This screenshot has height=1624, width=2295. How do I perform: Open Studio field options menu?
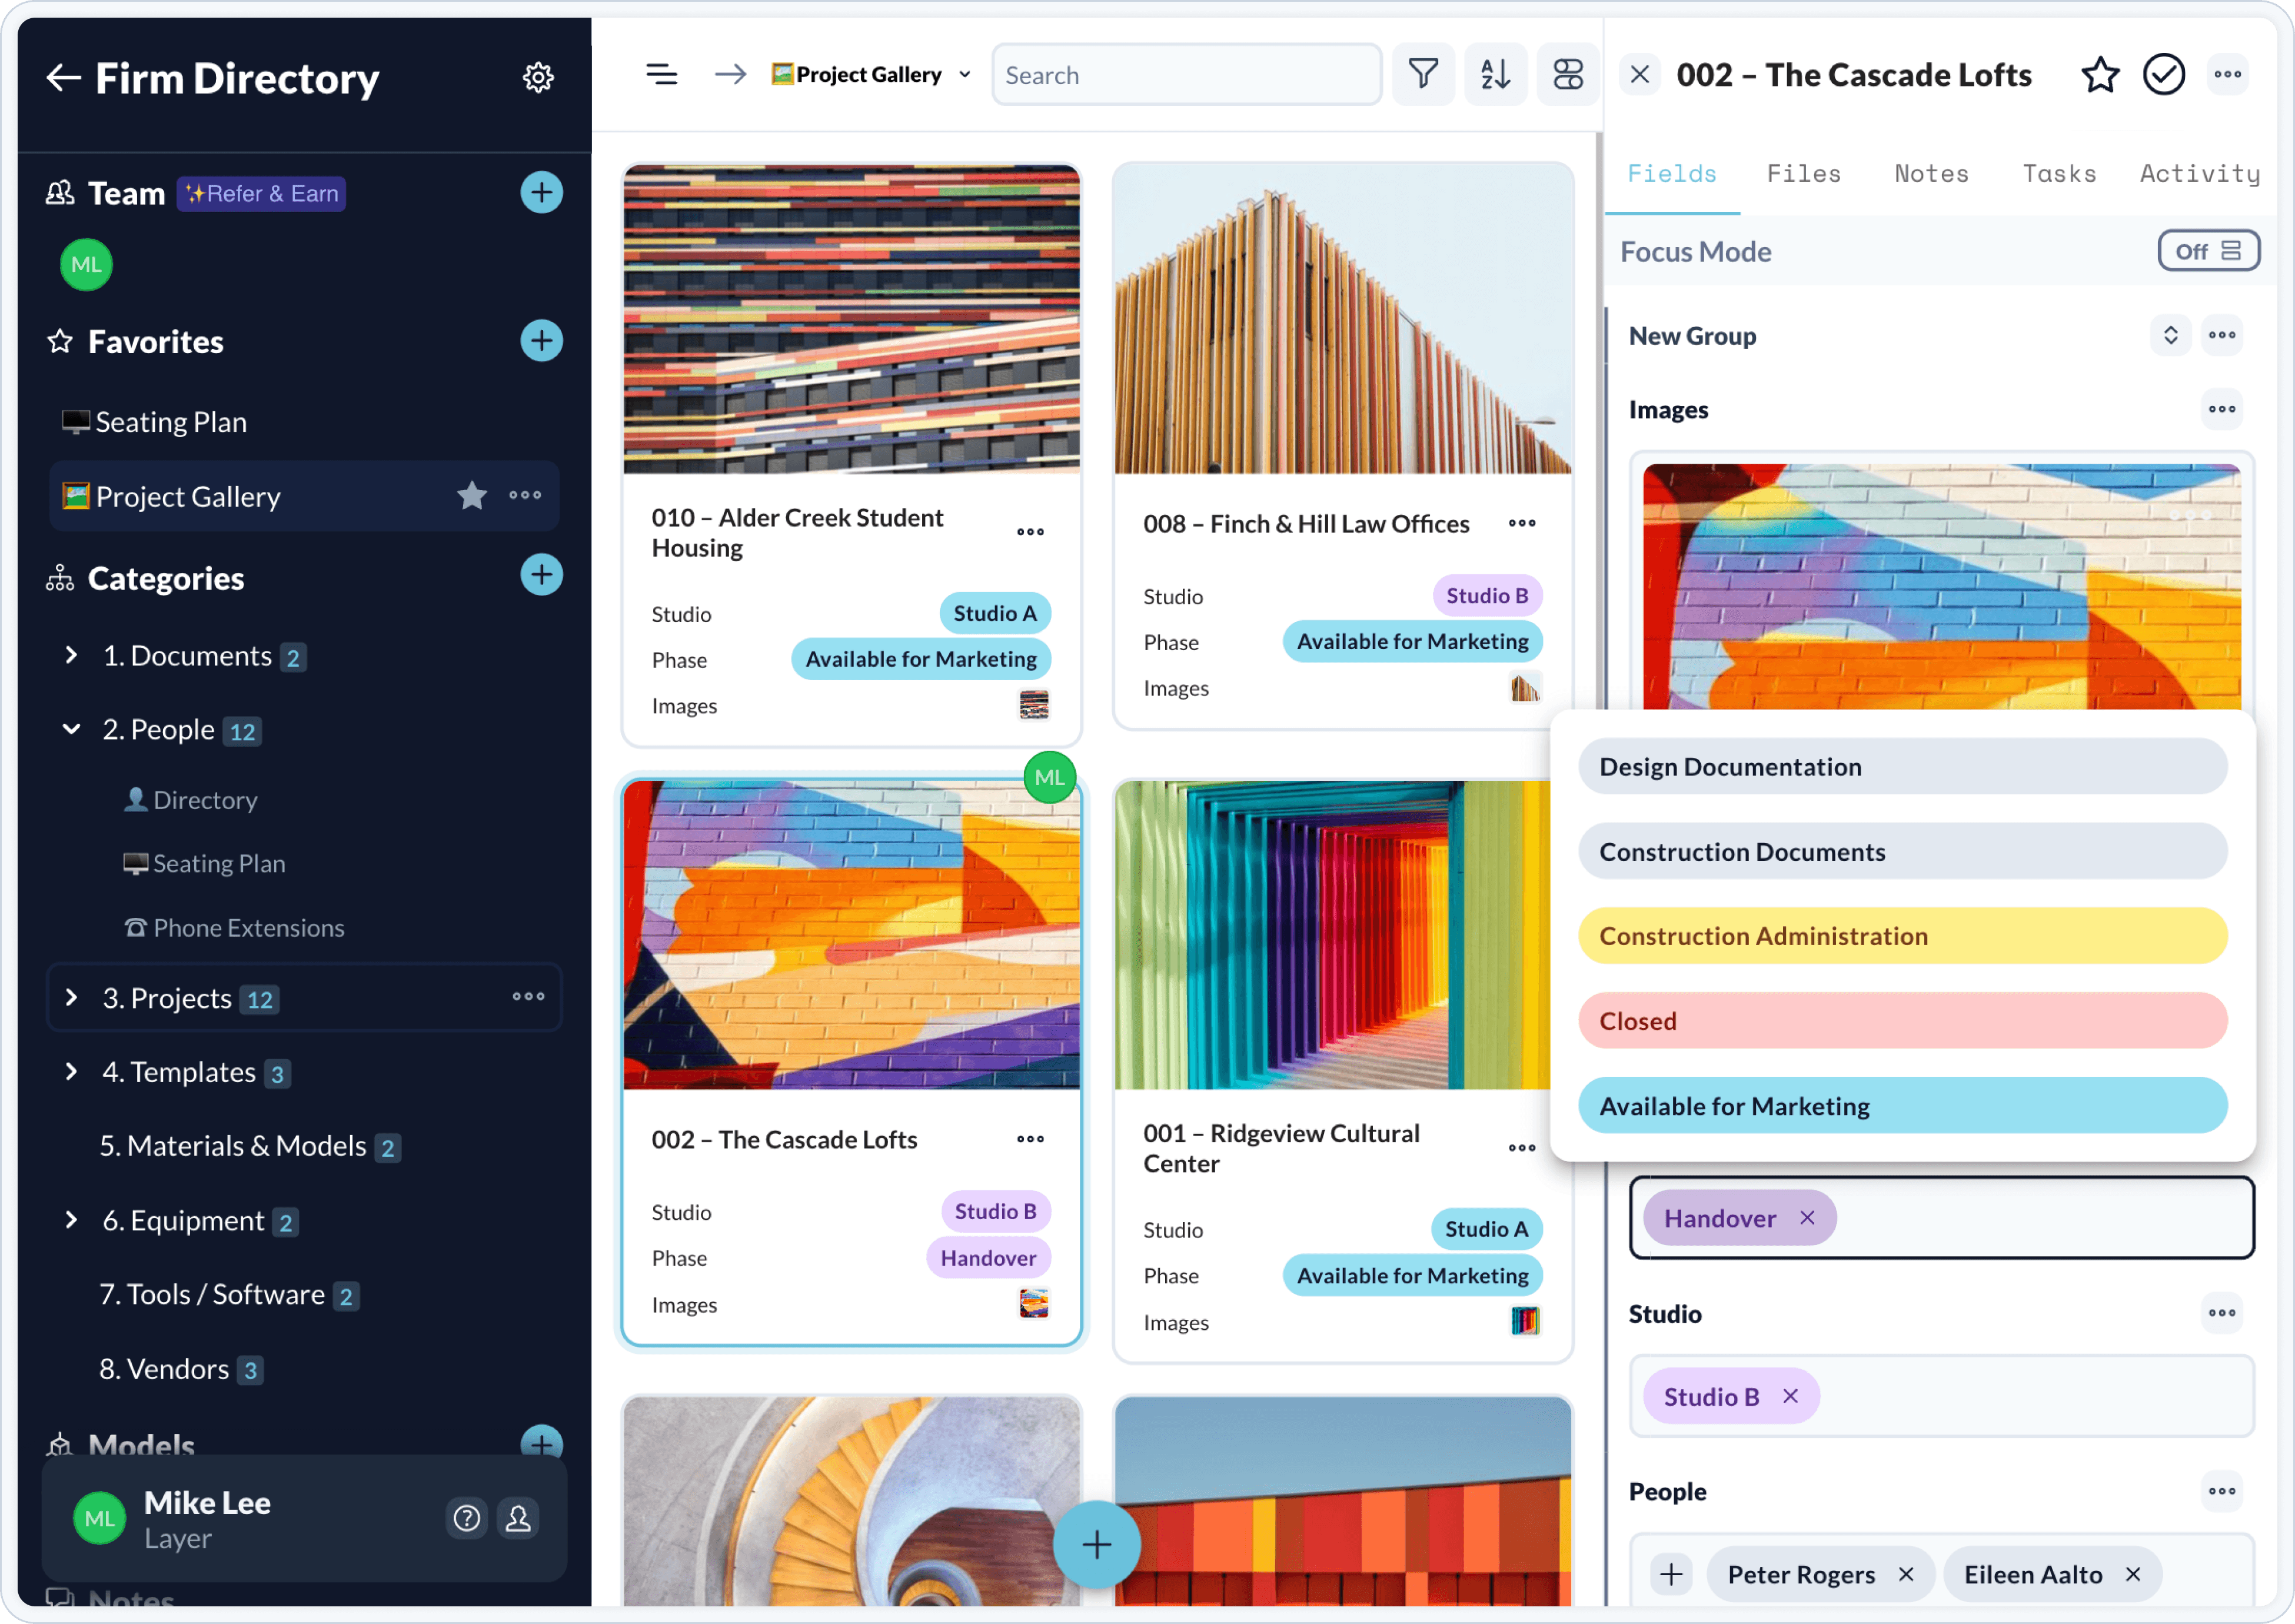[x=2222, y=1313]
